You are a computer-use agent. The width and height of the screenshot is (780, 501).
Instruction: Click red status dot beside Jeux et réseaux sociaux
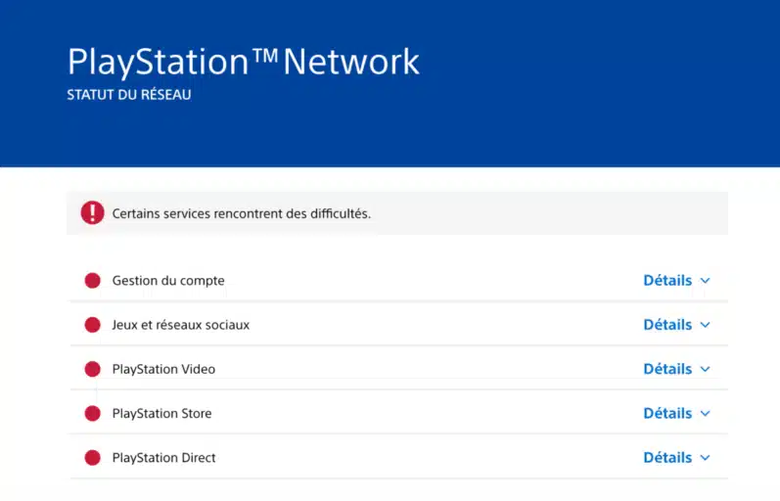pyautogui.click(x=93, y=325)
